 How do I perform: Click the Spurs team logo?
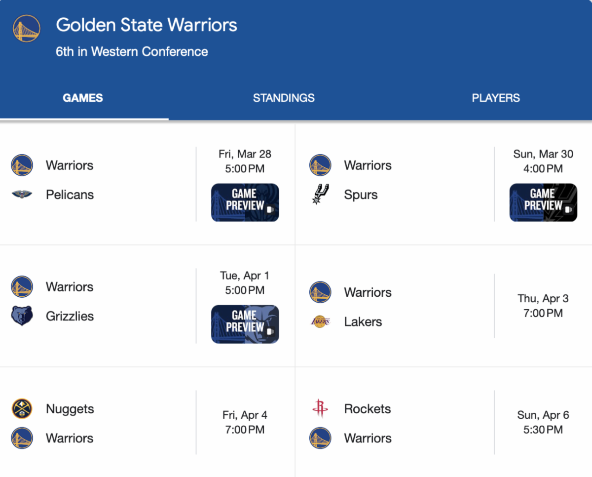(320, 195)
